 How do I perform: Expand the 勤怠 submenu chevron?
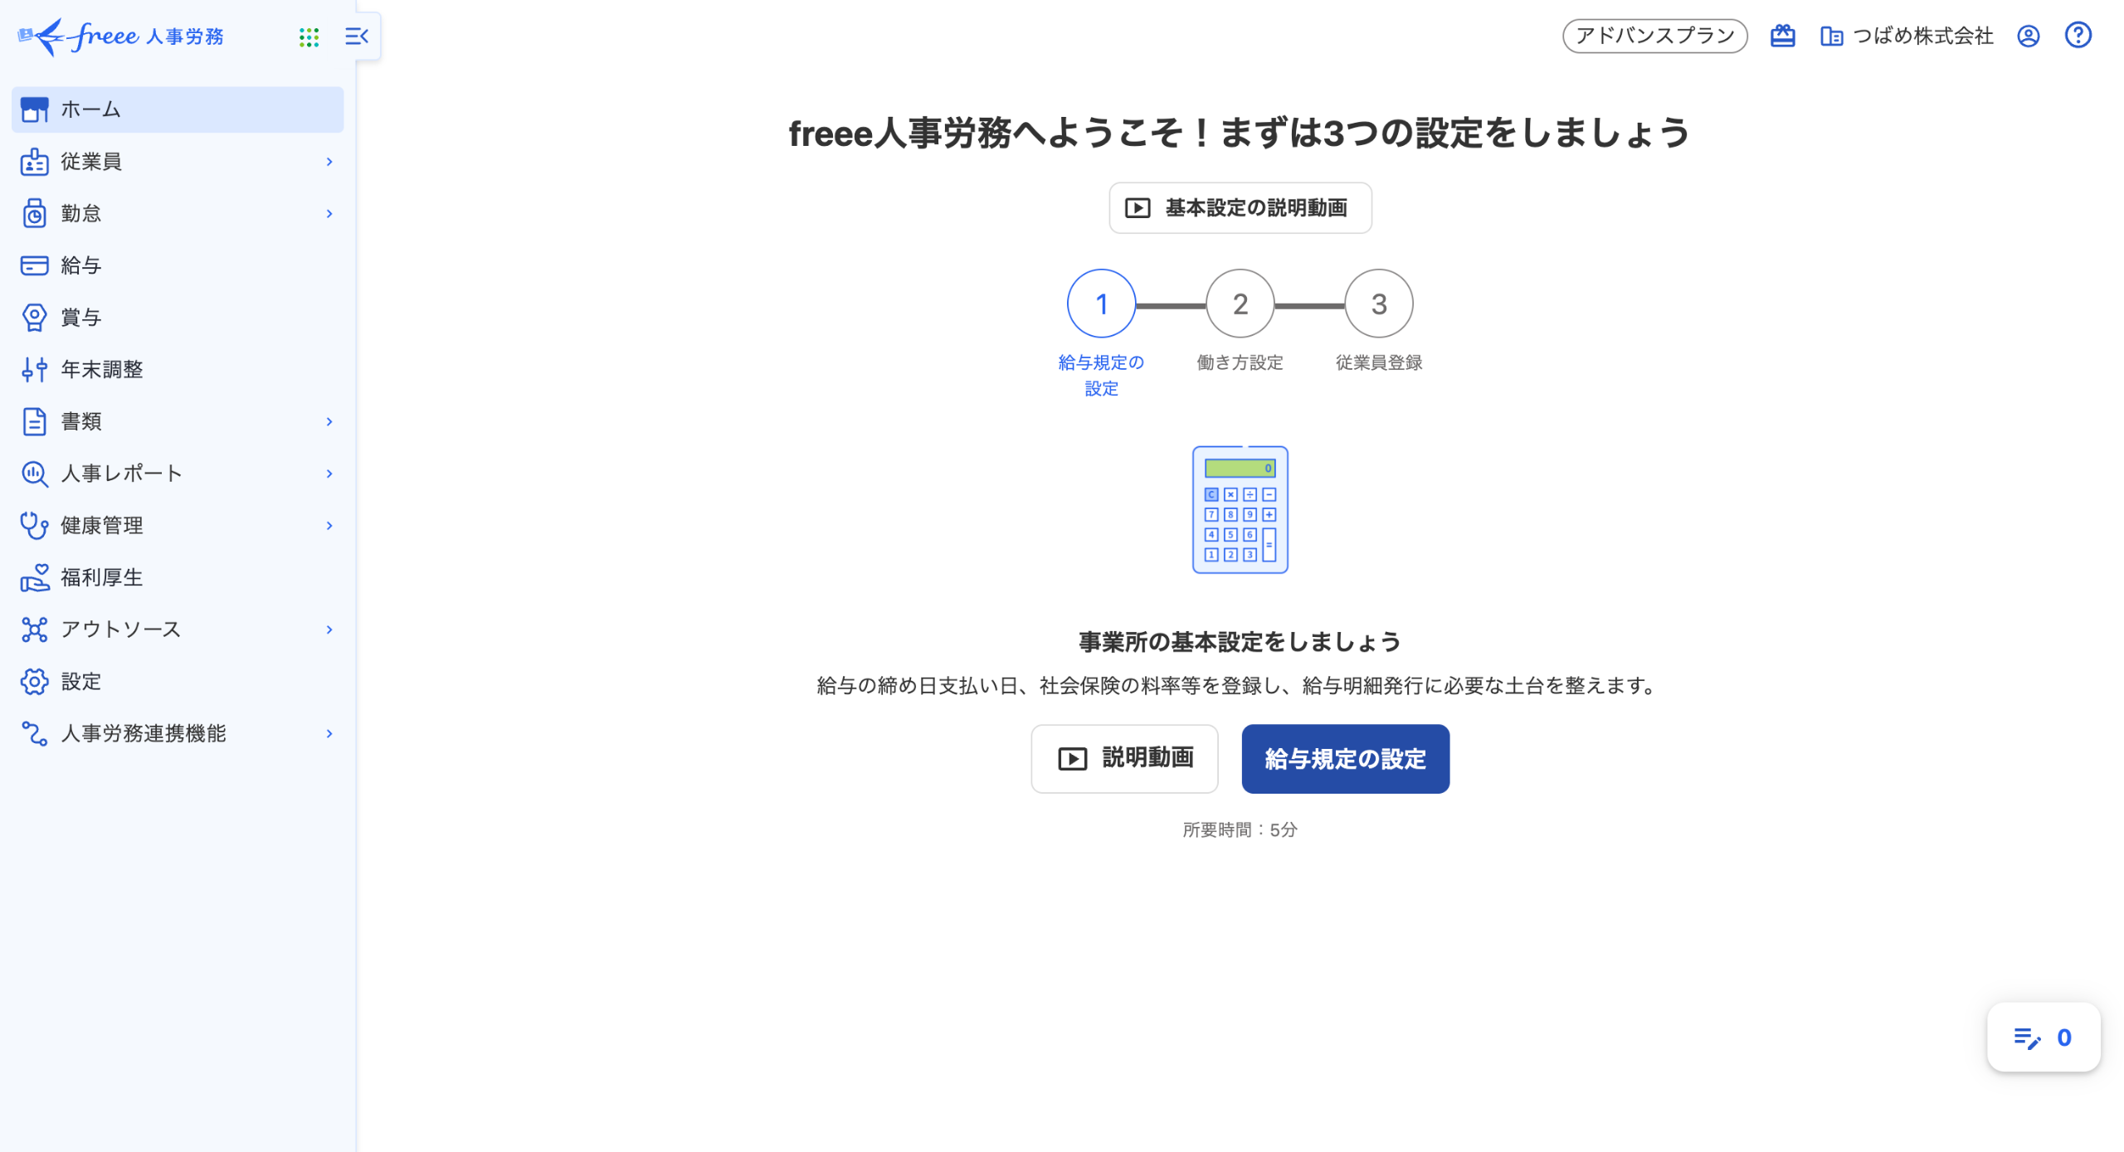(x=329, y=214)
